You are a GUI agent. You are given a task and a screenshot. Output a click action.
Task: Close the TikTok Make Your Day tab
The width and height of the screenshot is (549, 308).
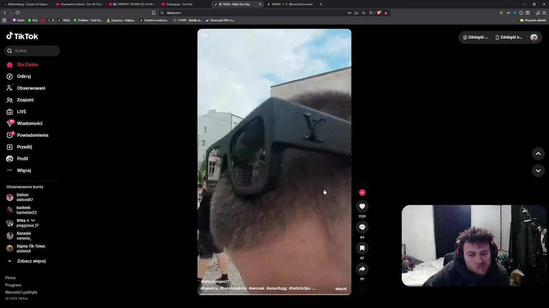coord(260,4)
